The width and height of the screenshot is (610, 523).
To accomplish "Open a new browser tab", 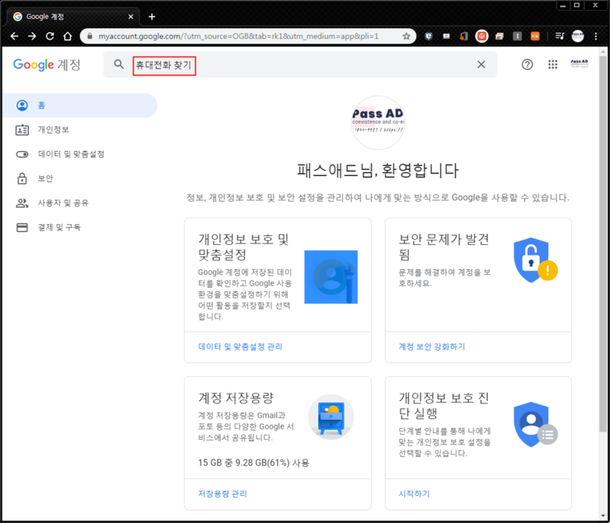I will point(152,16).
